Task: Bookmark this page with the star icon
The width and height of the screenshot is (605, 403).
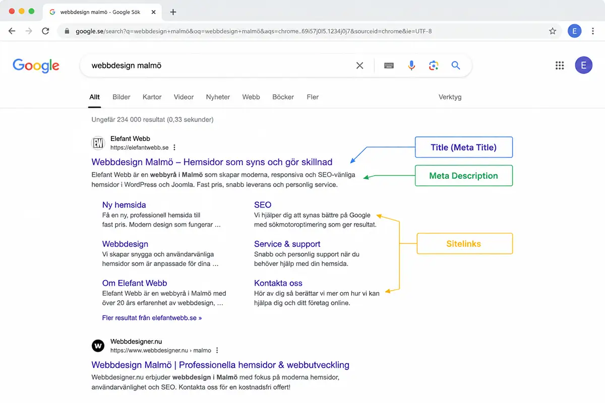Action: coord(553,31)
